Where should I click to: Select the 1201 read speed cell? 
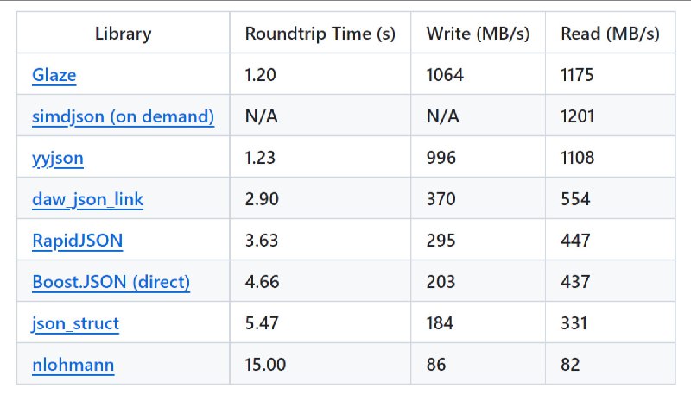click(611, 116)
